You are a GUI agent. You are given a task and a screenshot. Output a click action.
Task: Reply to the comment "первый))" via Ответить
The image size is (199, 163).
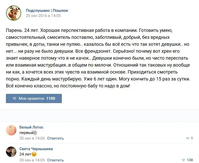[55, 138]
